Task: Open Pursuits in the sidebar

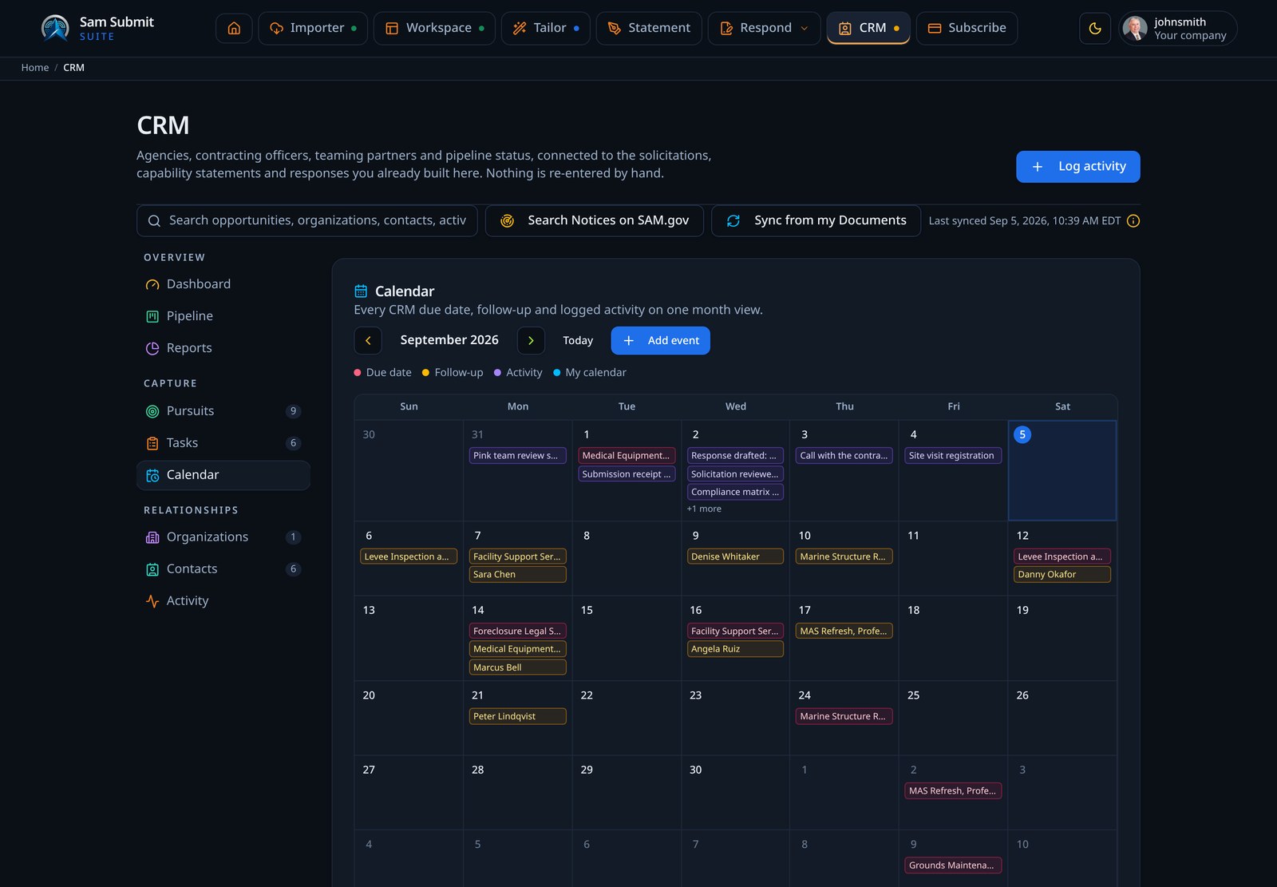Action: 223,411
